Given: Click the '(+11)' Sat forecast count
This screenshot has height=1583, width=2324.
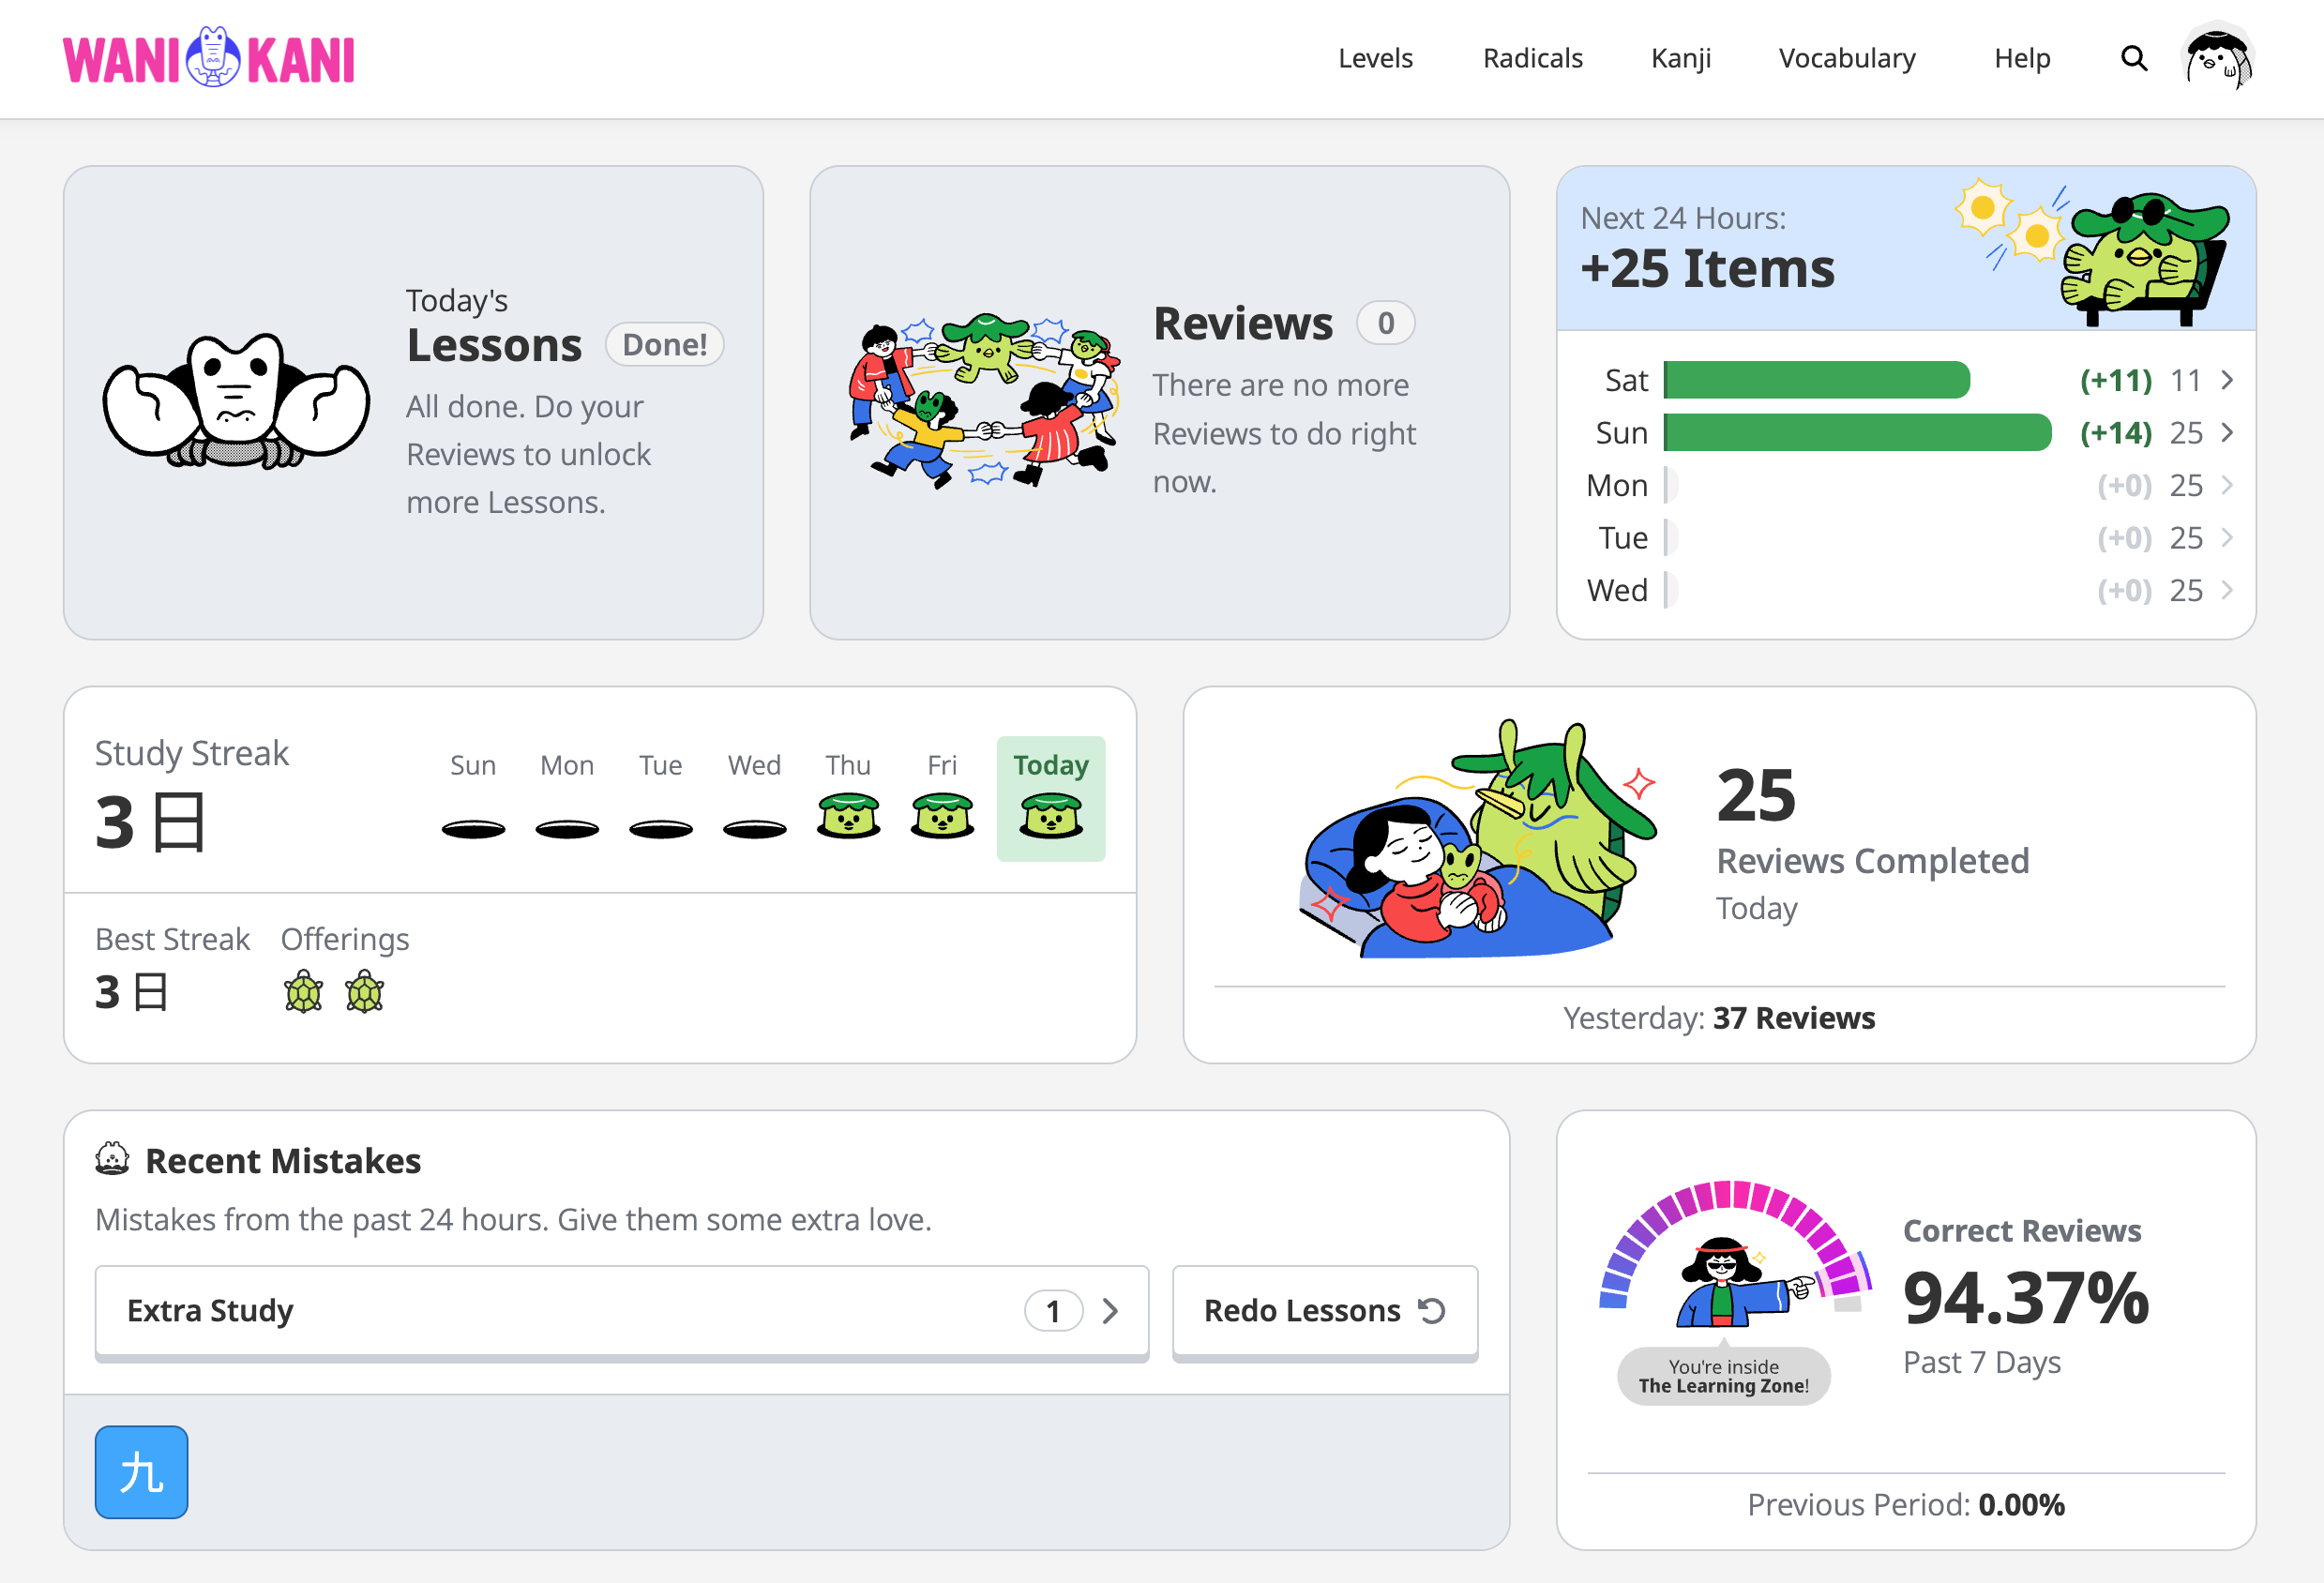Looking at the screenshot, I should click(x=2116, y=380).
